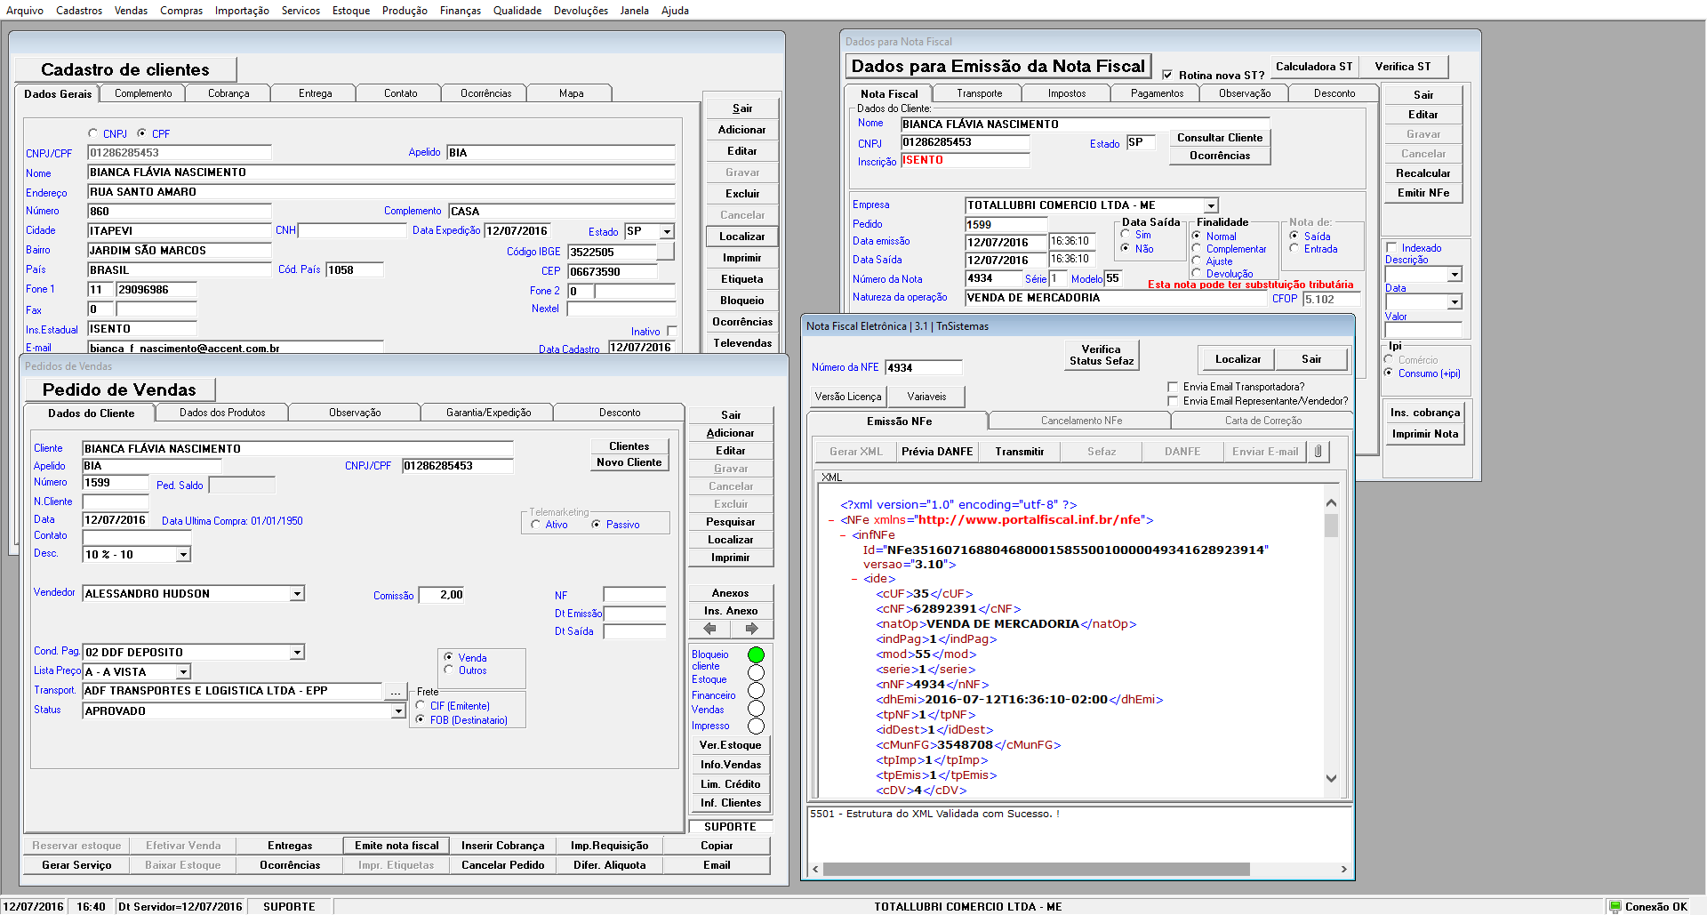
Task: Click the green connection monitor icon
Action: pyautogui.click(x=1614, y=907)
